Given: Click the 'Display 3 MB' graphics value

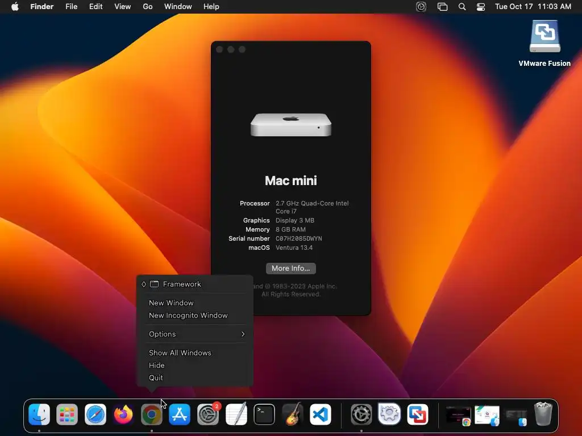Looking at the screenshot, I should (295, 220).
